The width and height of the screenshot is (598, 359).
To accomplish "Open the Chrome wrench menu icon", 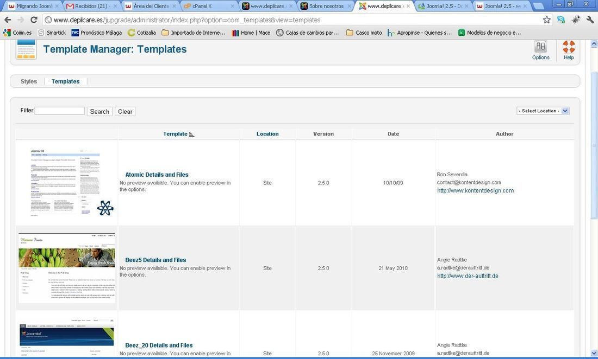I will click(x=590, y=20).
